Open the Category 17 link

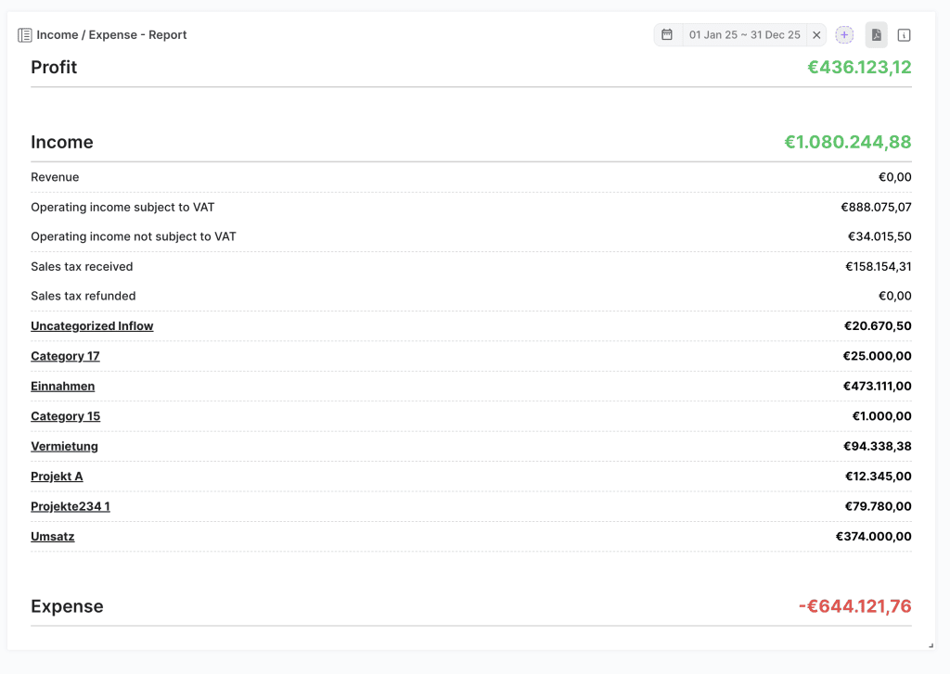pos(65,356)
